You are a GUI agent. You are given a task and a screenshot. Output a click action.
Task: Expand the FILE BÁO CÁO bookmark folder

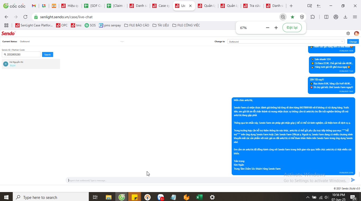point(136,25)
